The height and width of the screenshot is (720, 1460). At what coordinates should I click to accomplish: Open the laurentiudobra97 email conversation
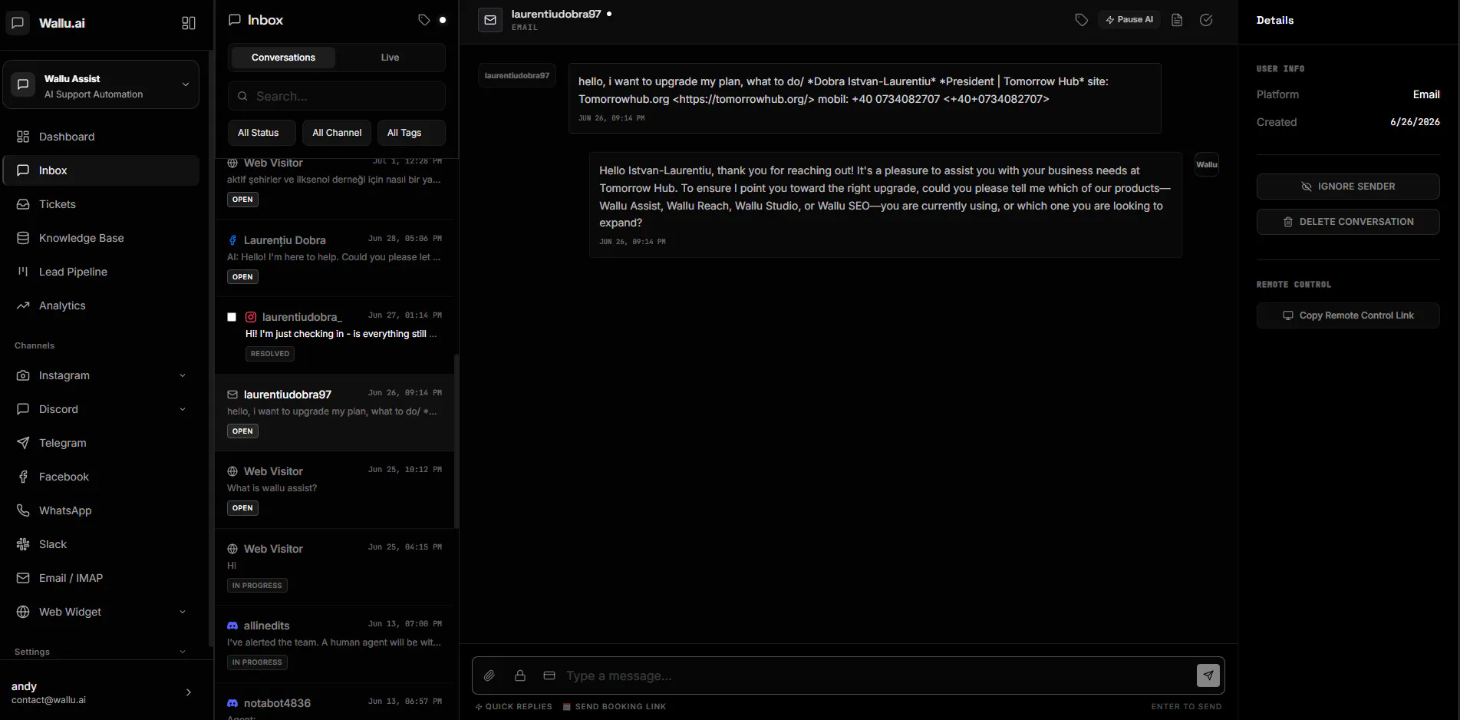[335, 412]
